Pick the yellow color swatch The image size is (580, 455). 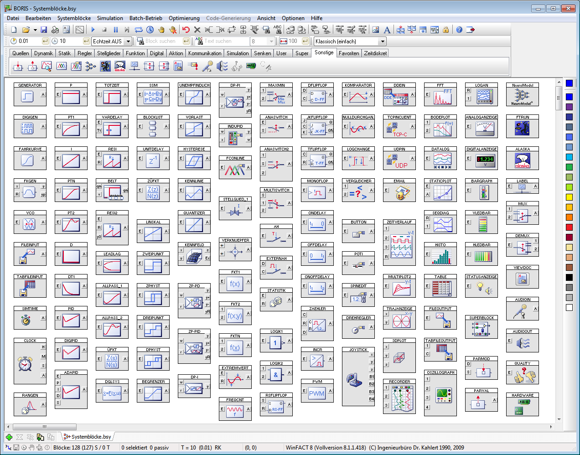pos(569,197)
